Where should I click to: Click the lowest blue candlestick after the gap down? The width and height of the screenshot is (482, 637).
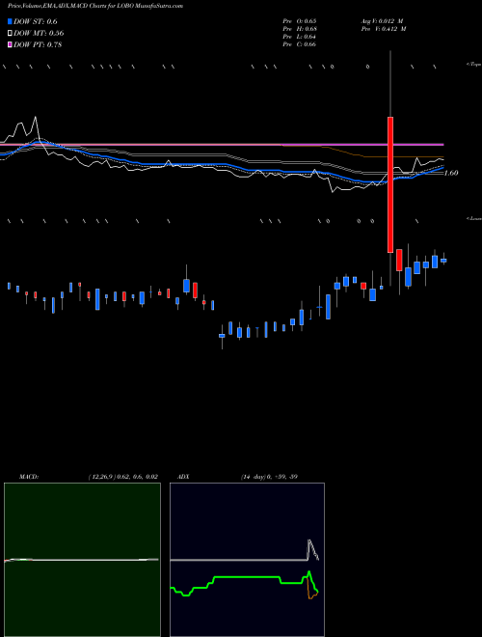pos(222,336)
